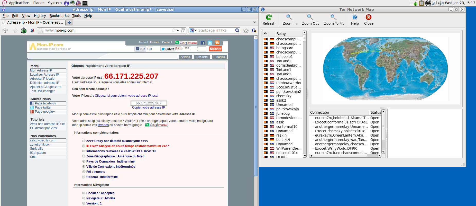Click the browser forward arrow
476x206 pixels.
pos(15,30)
